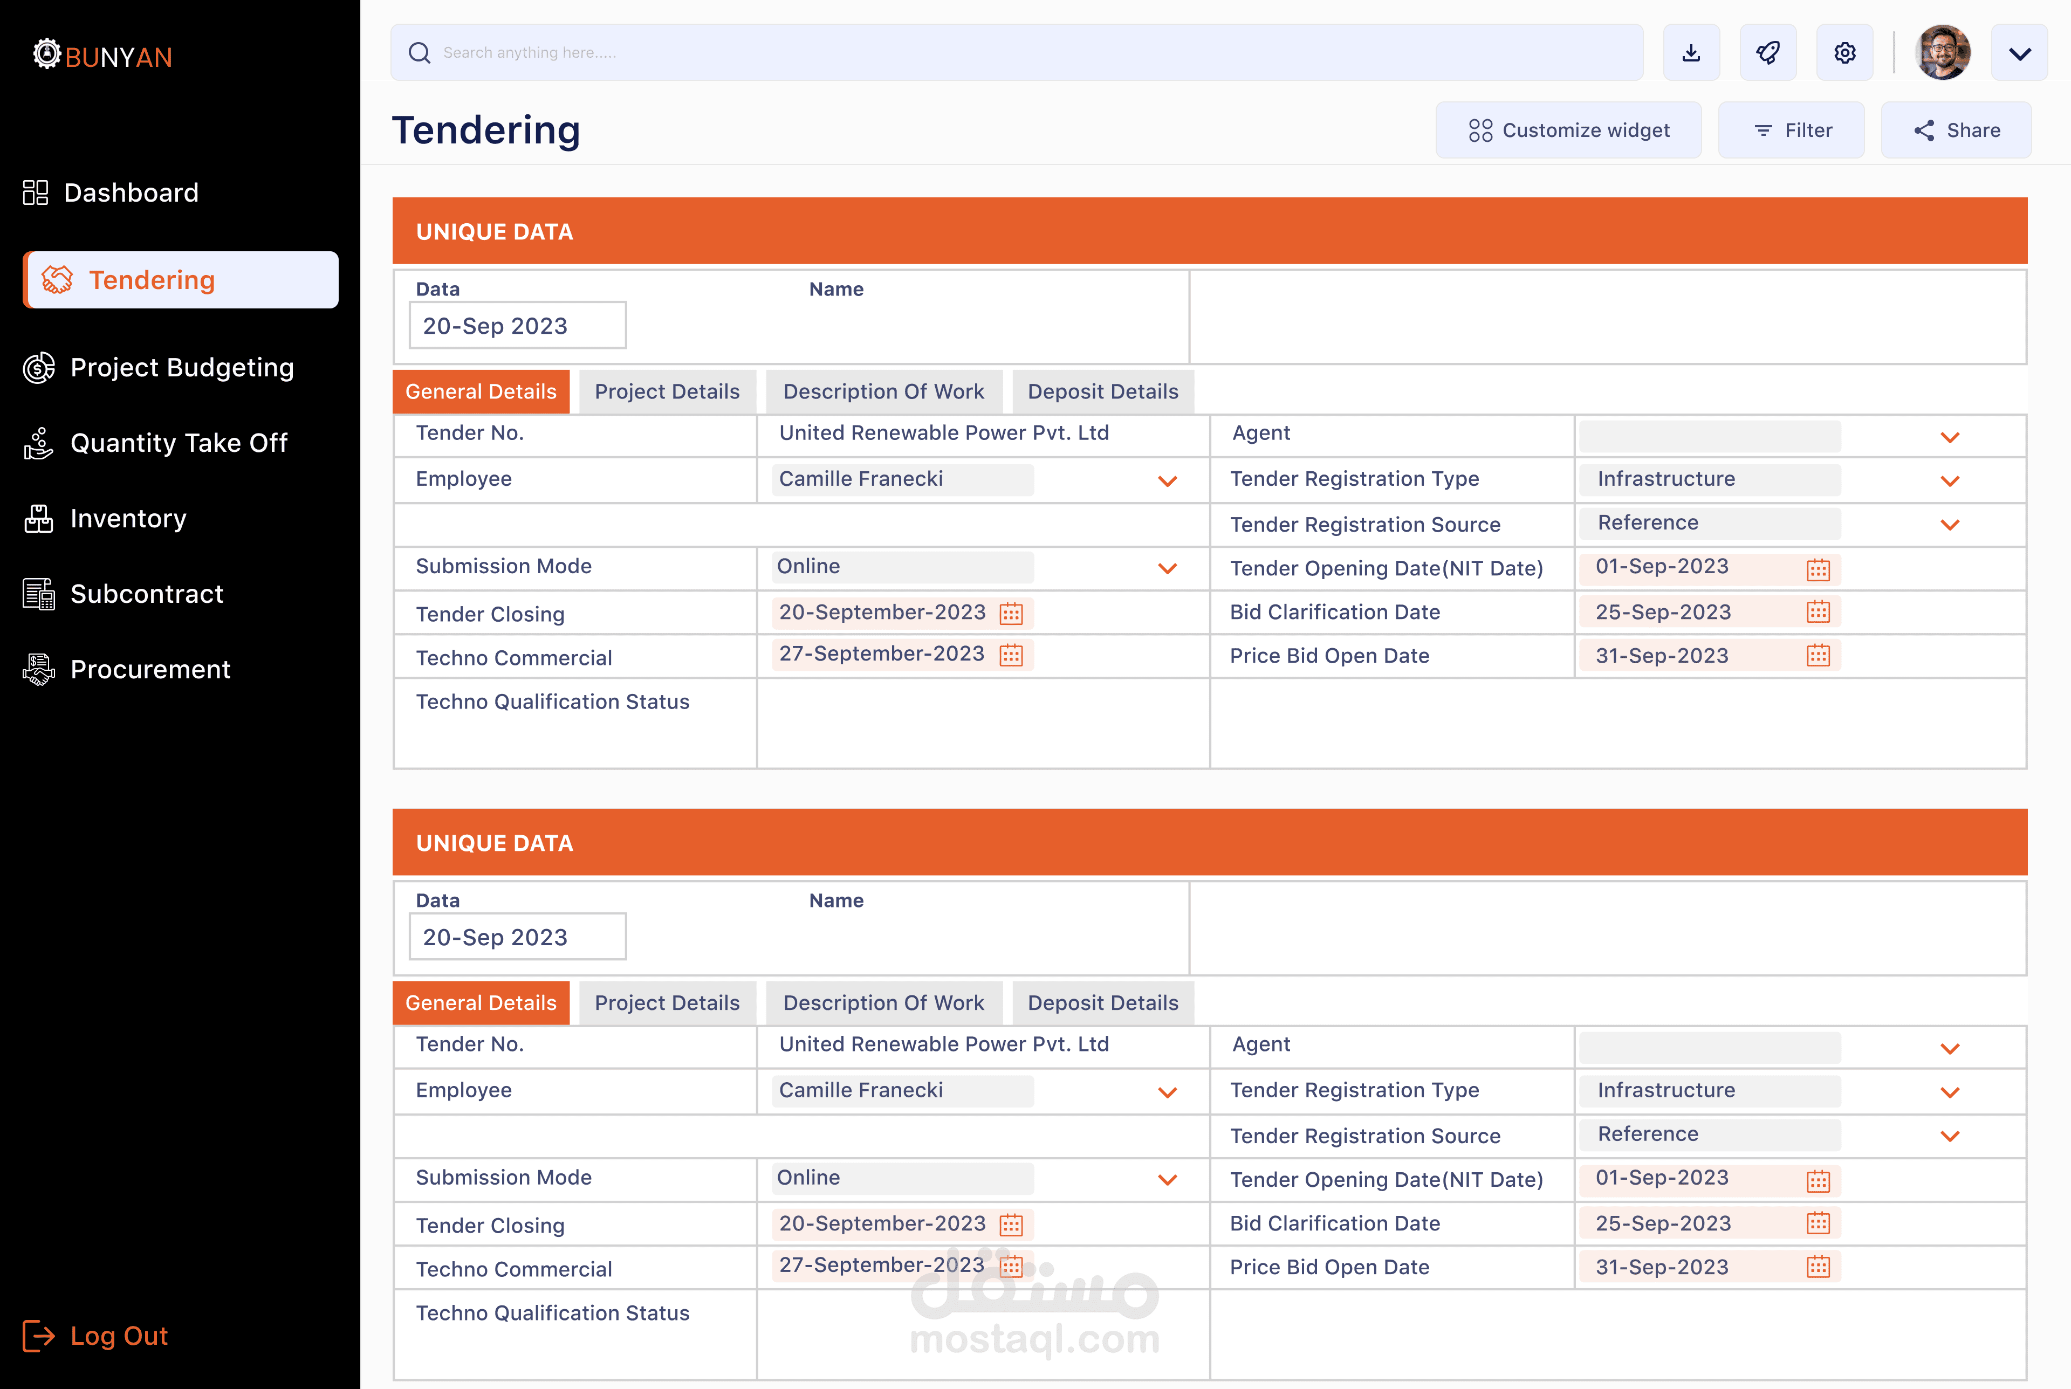Click the download icon in top bar

1690,53
